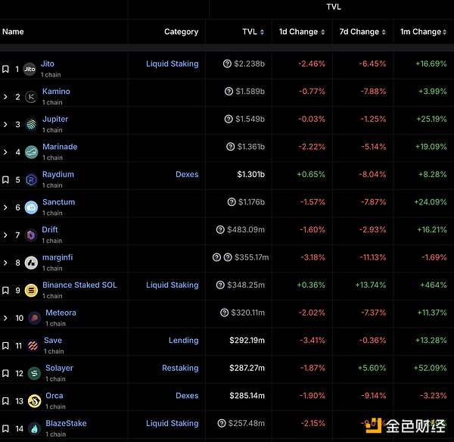Toggle bookmark for Jito row
The width and height of the screenshot is (454, 442).
pos(5,69)
